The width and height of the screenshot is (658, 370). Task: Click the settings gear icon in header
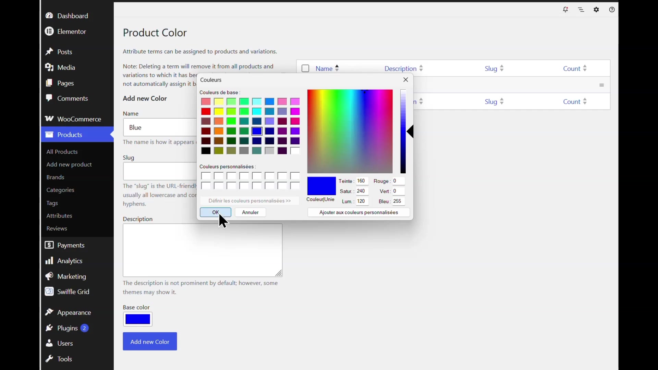[597, 10]
